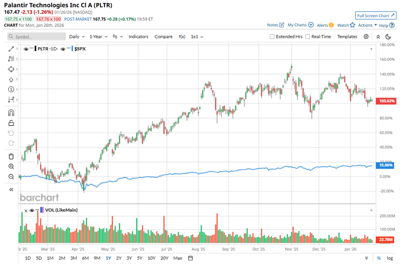Image resolution: width=409 pixels, height=268 pixels.
Task: Hide the $SPX comparison series
Action: [x=64, y=49]
